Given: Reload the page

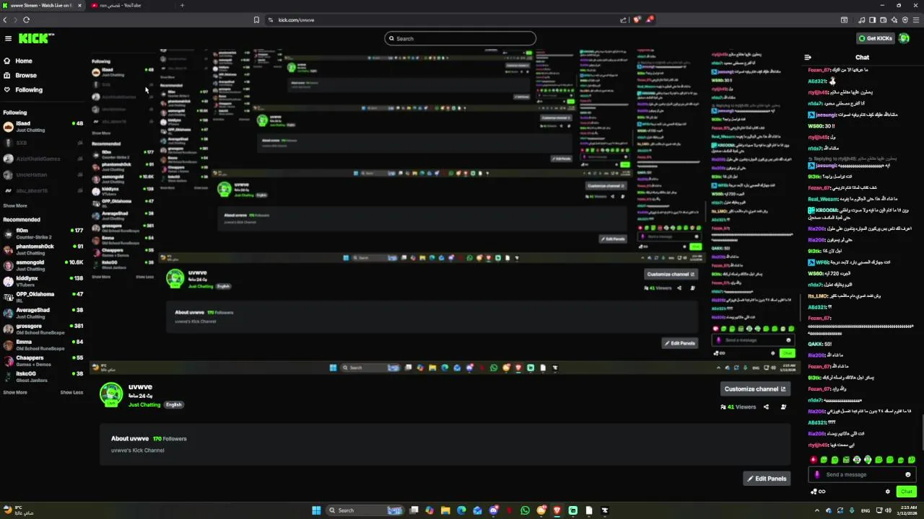Looking at the screenshot, I should (x=26, y=20).
